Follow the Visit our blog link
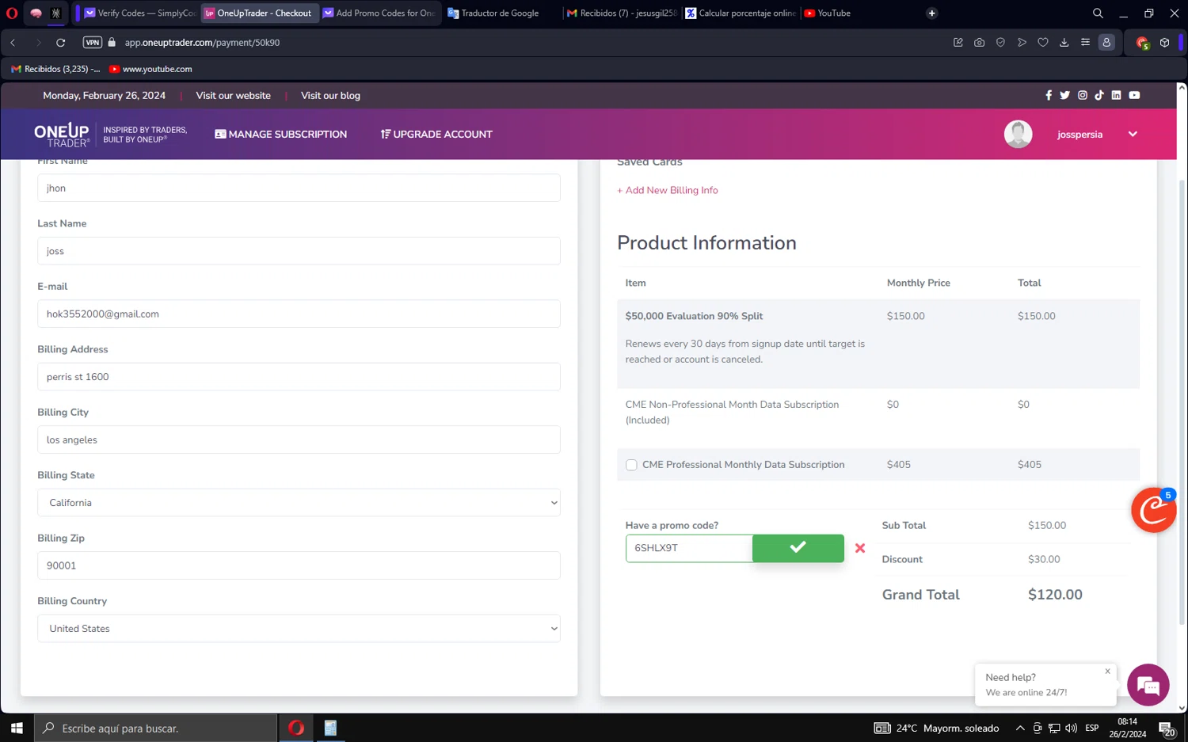This screenshot has height=742, width=1188. coord(330,96)
